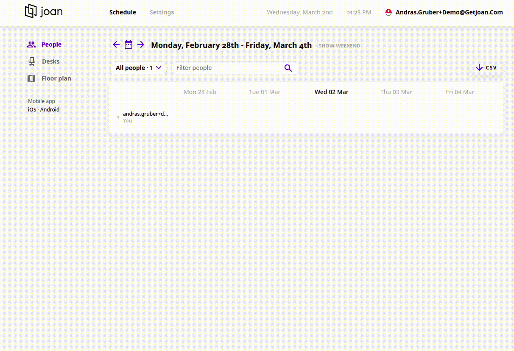
Task: Click the user avatar icon
Action: coord(388,12)
